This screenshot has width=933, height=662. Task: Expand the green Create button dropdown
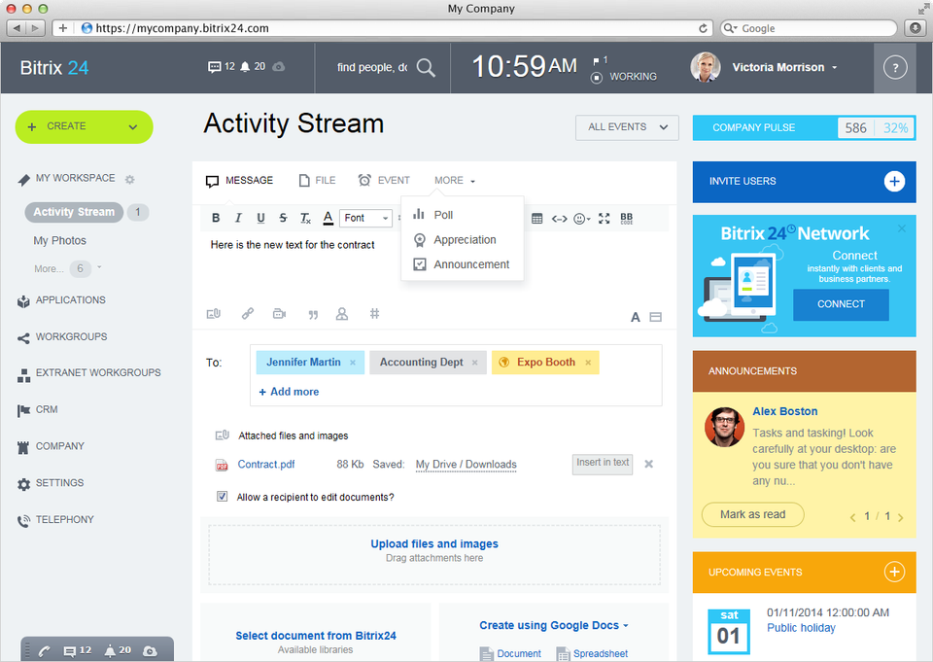[132, 126]
